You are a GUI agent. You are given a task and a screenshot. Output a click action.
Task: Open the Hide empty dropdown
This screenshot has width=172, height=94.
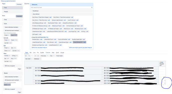pyautogui.click(x=44, y=56)
